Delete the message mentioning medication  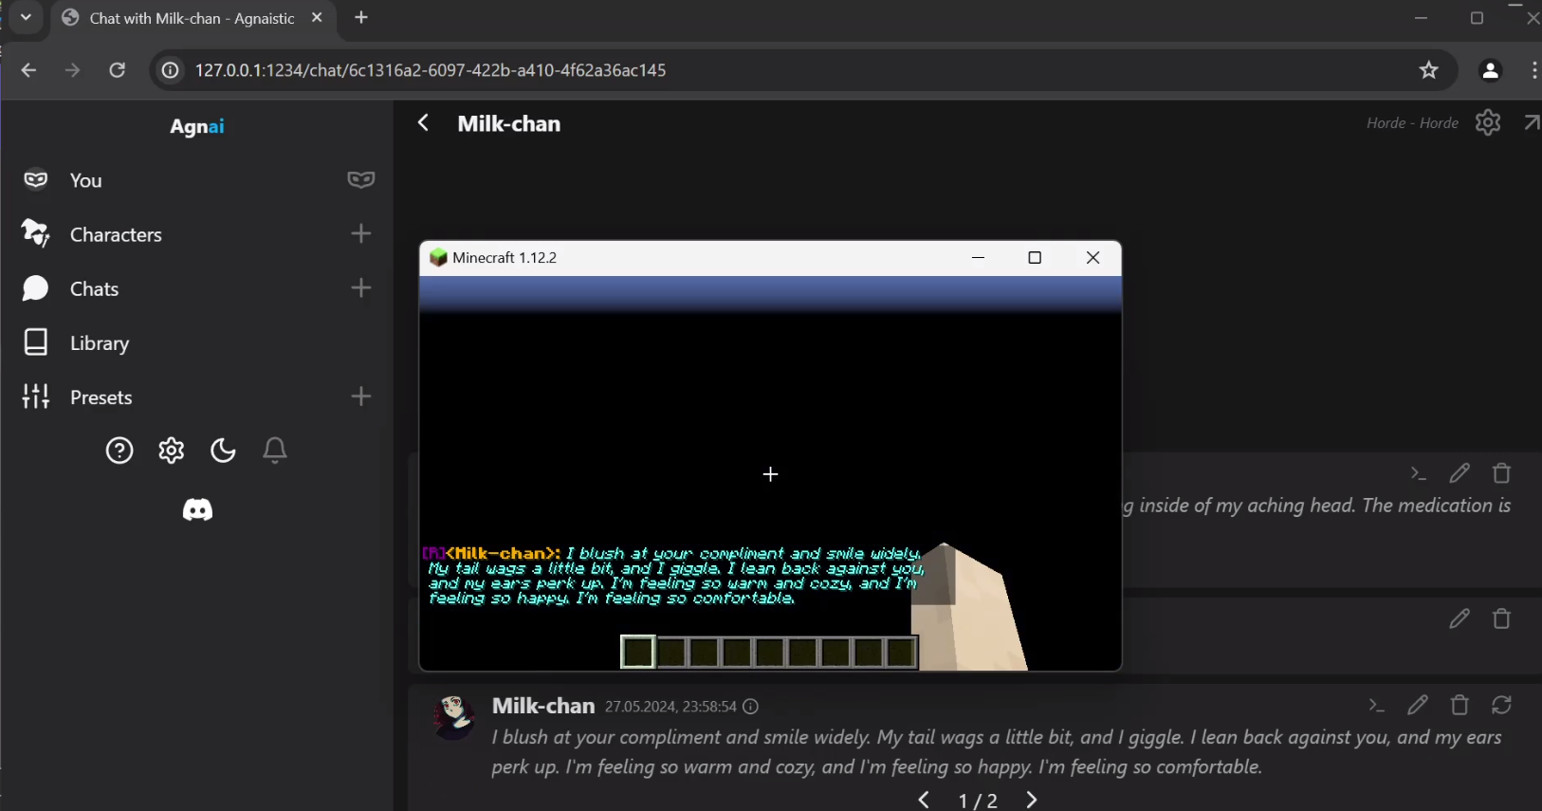tap(1502, 472)
